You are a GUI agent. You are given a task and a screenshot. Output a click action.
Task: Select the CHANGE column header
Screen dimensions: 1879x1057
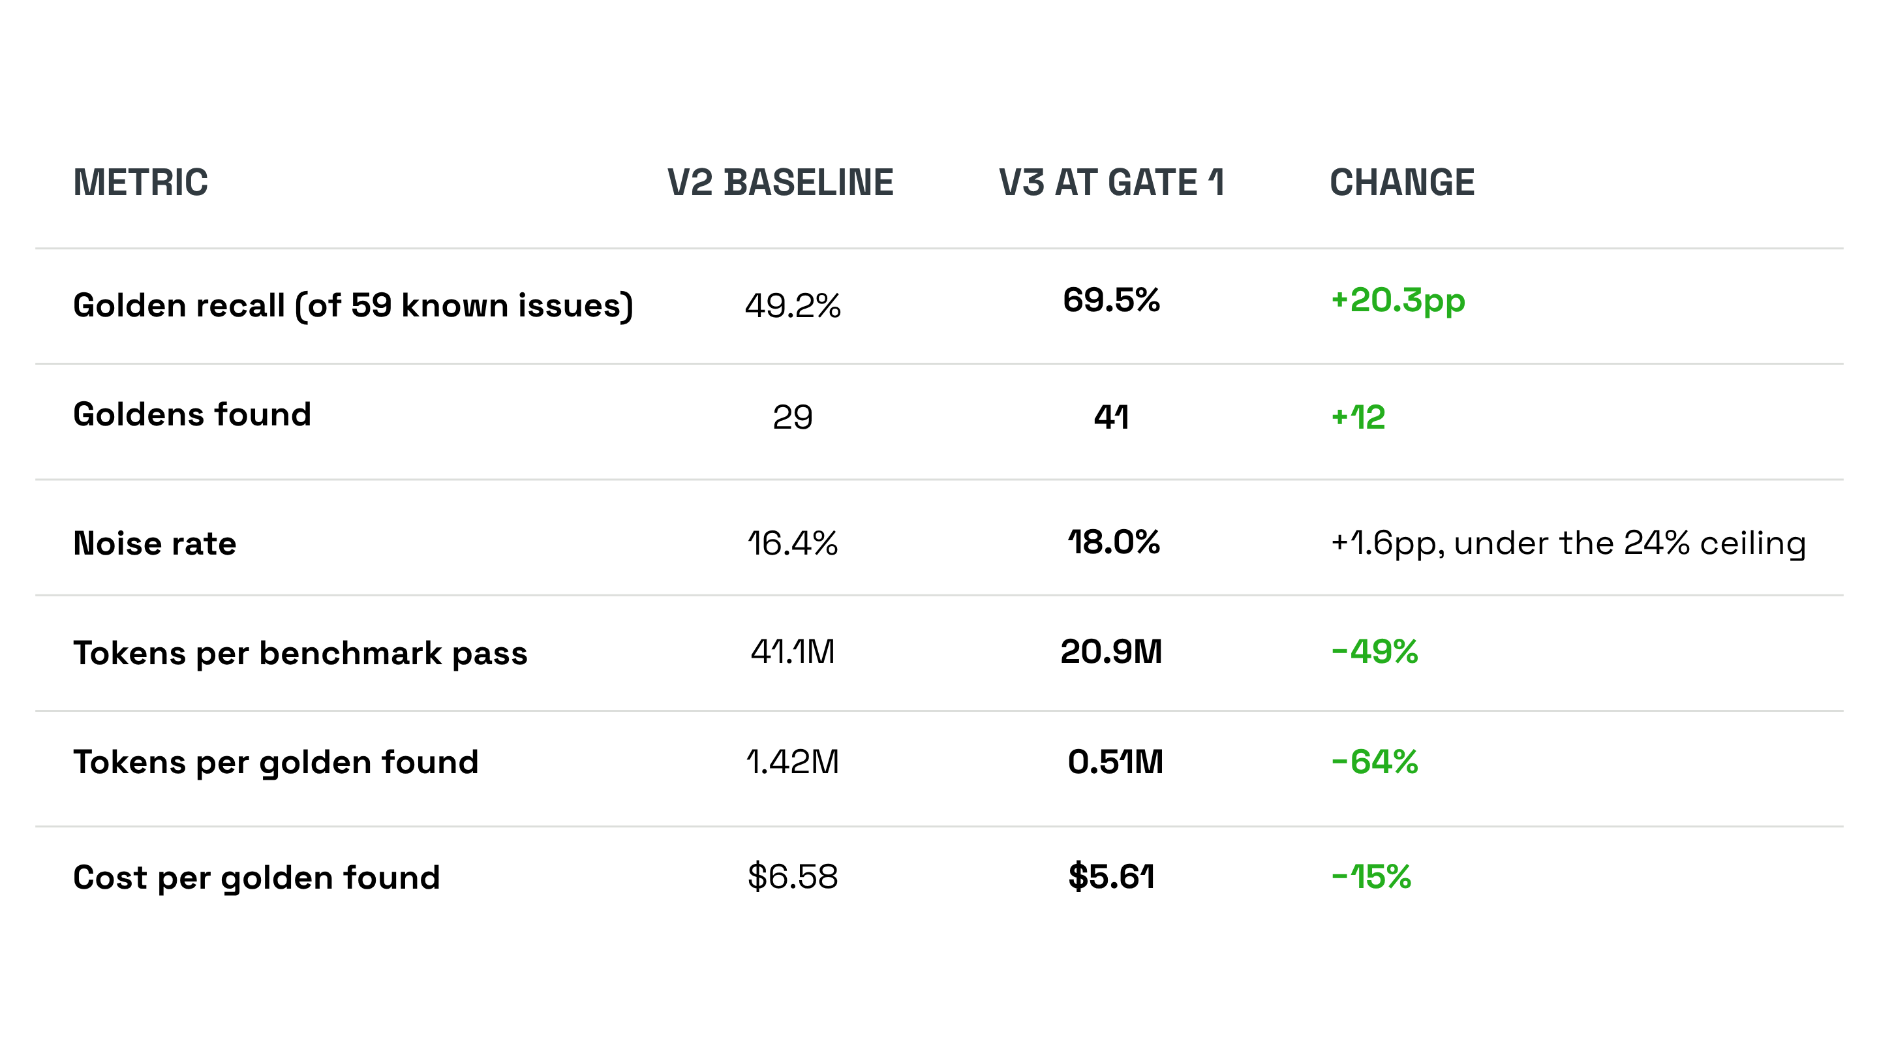pyautogui.click(x=1402, y=183)
